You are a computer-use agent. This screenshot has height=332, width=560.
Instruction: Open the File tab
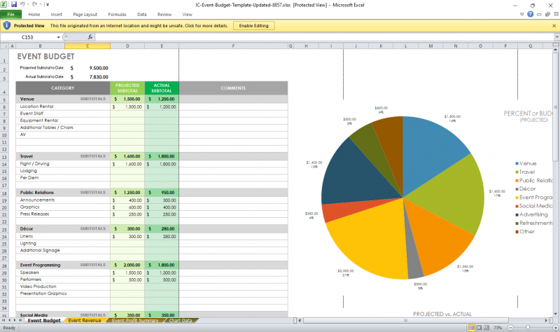point(10,14)
